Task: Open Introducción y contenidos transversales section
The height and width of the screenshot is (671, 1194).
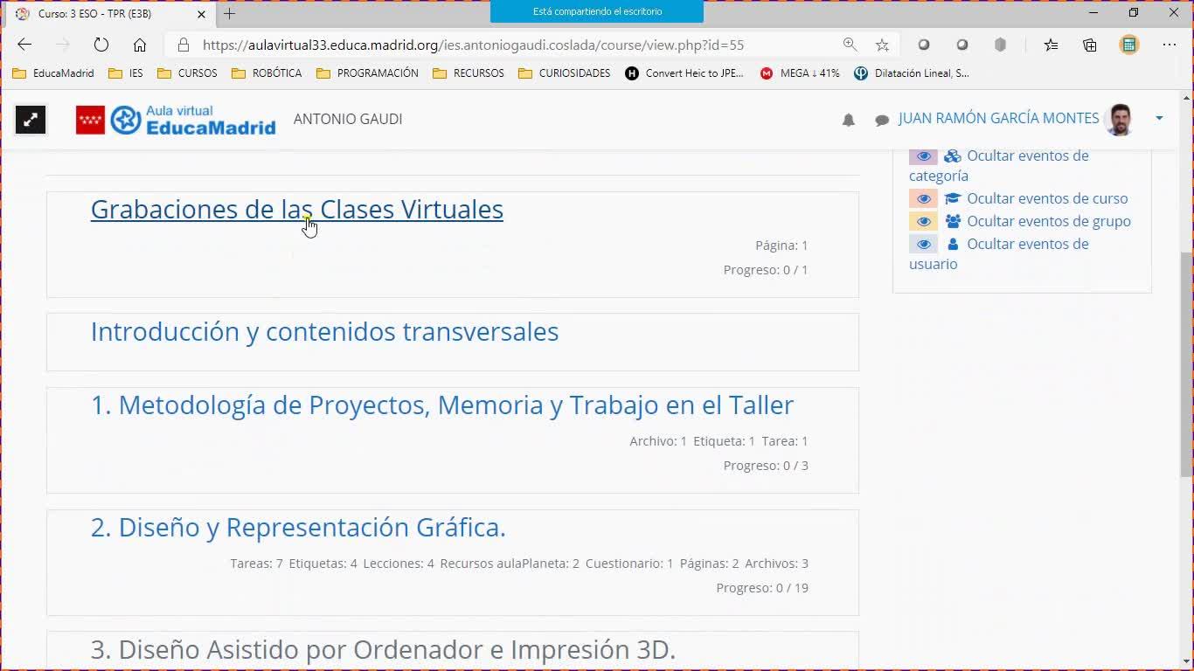Action: pos(324,331)
